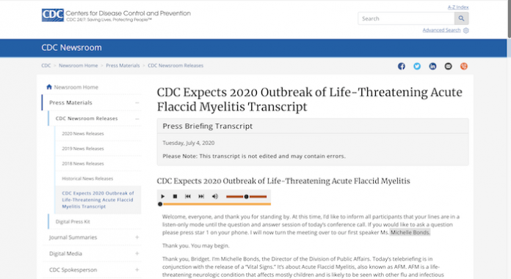Collapse the Press Materials section
This screenshot has width=511, height=279.
tap(137, 103)
